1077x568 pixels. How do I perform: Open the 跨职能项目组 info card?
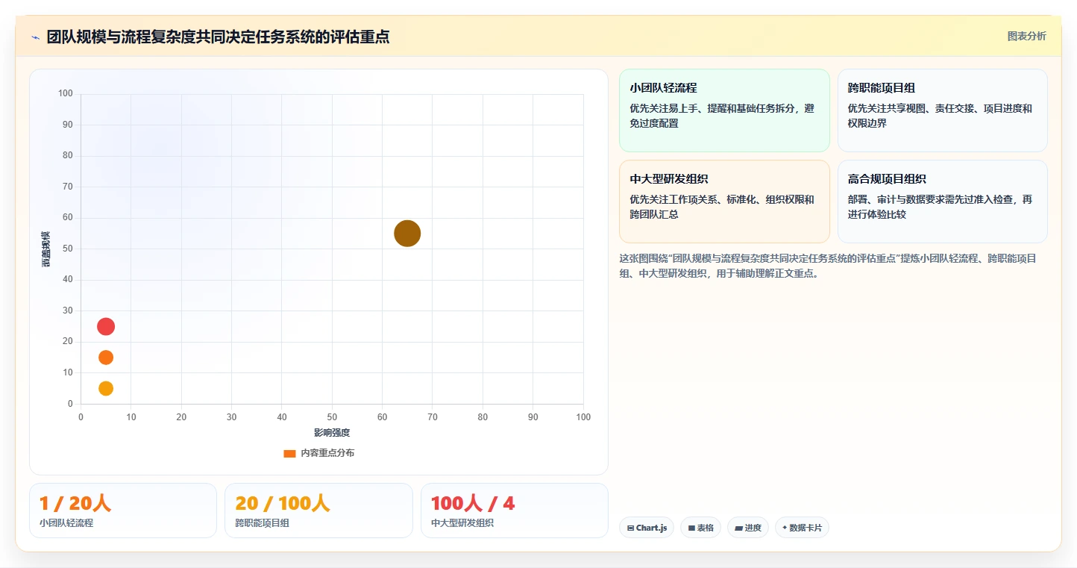tap(943, 110)
